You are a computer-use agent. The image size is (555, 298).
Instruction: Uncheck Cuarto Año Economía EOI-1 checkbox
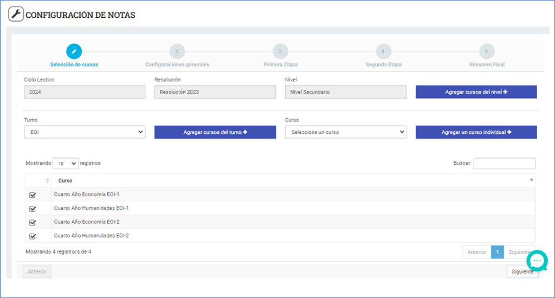point(33,195)
